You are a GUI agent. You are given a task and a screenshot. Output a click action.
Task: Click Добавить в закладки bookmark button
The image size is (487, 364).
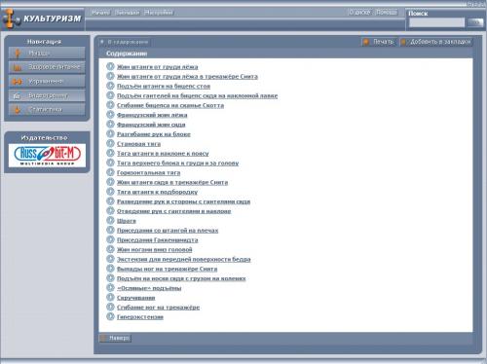click(x=436, y=42)
